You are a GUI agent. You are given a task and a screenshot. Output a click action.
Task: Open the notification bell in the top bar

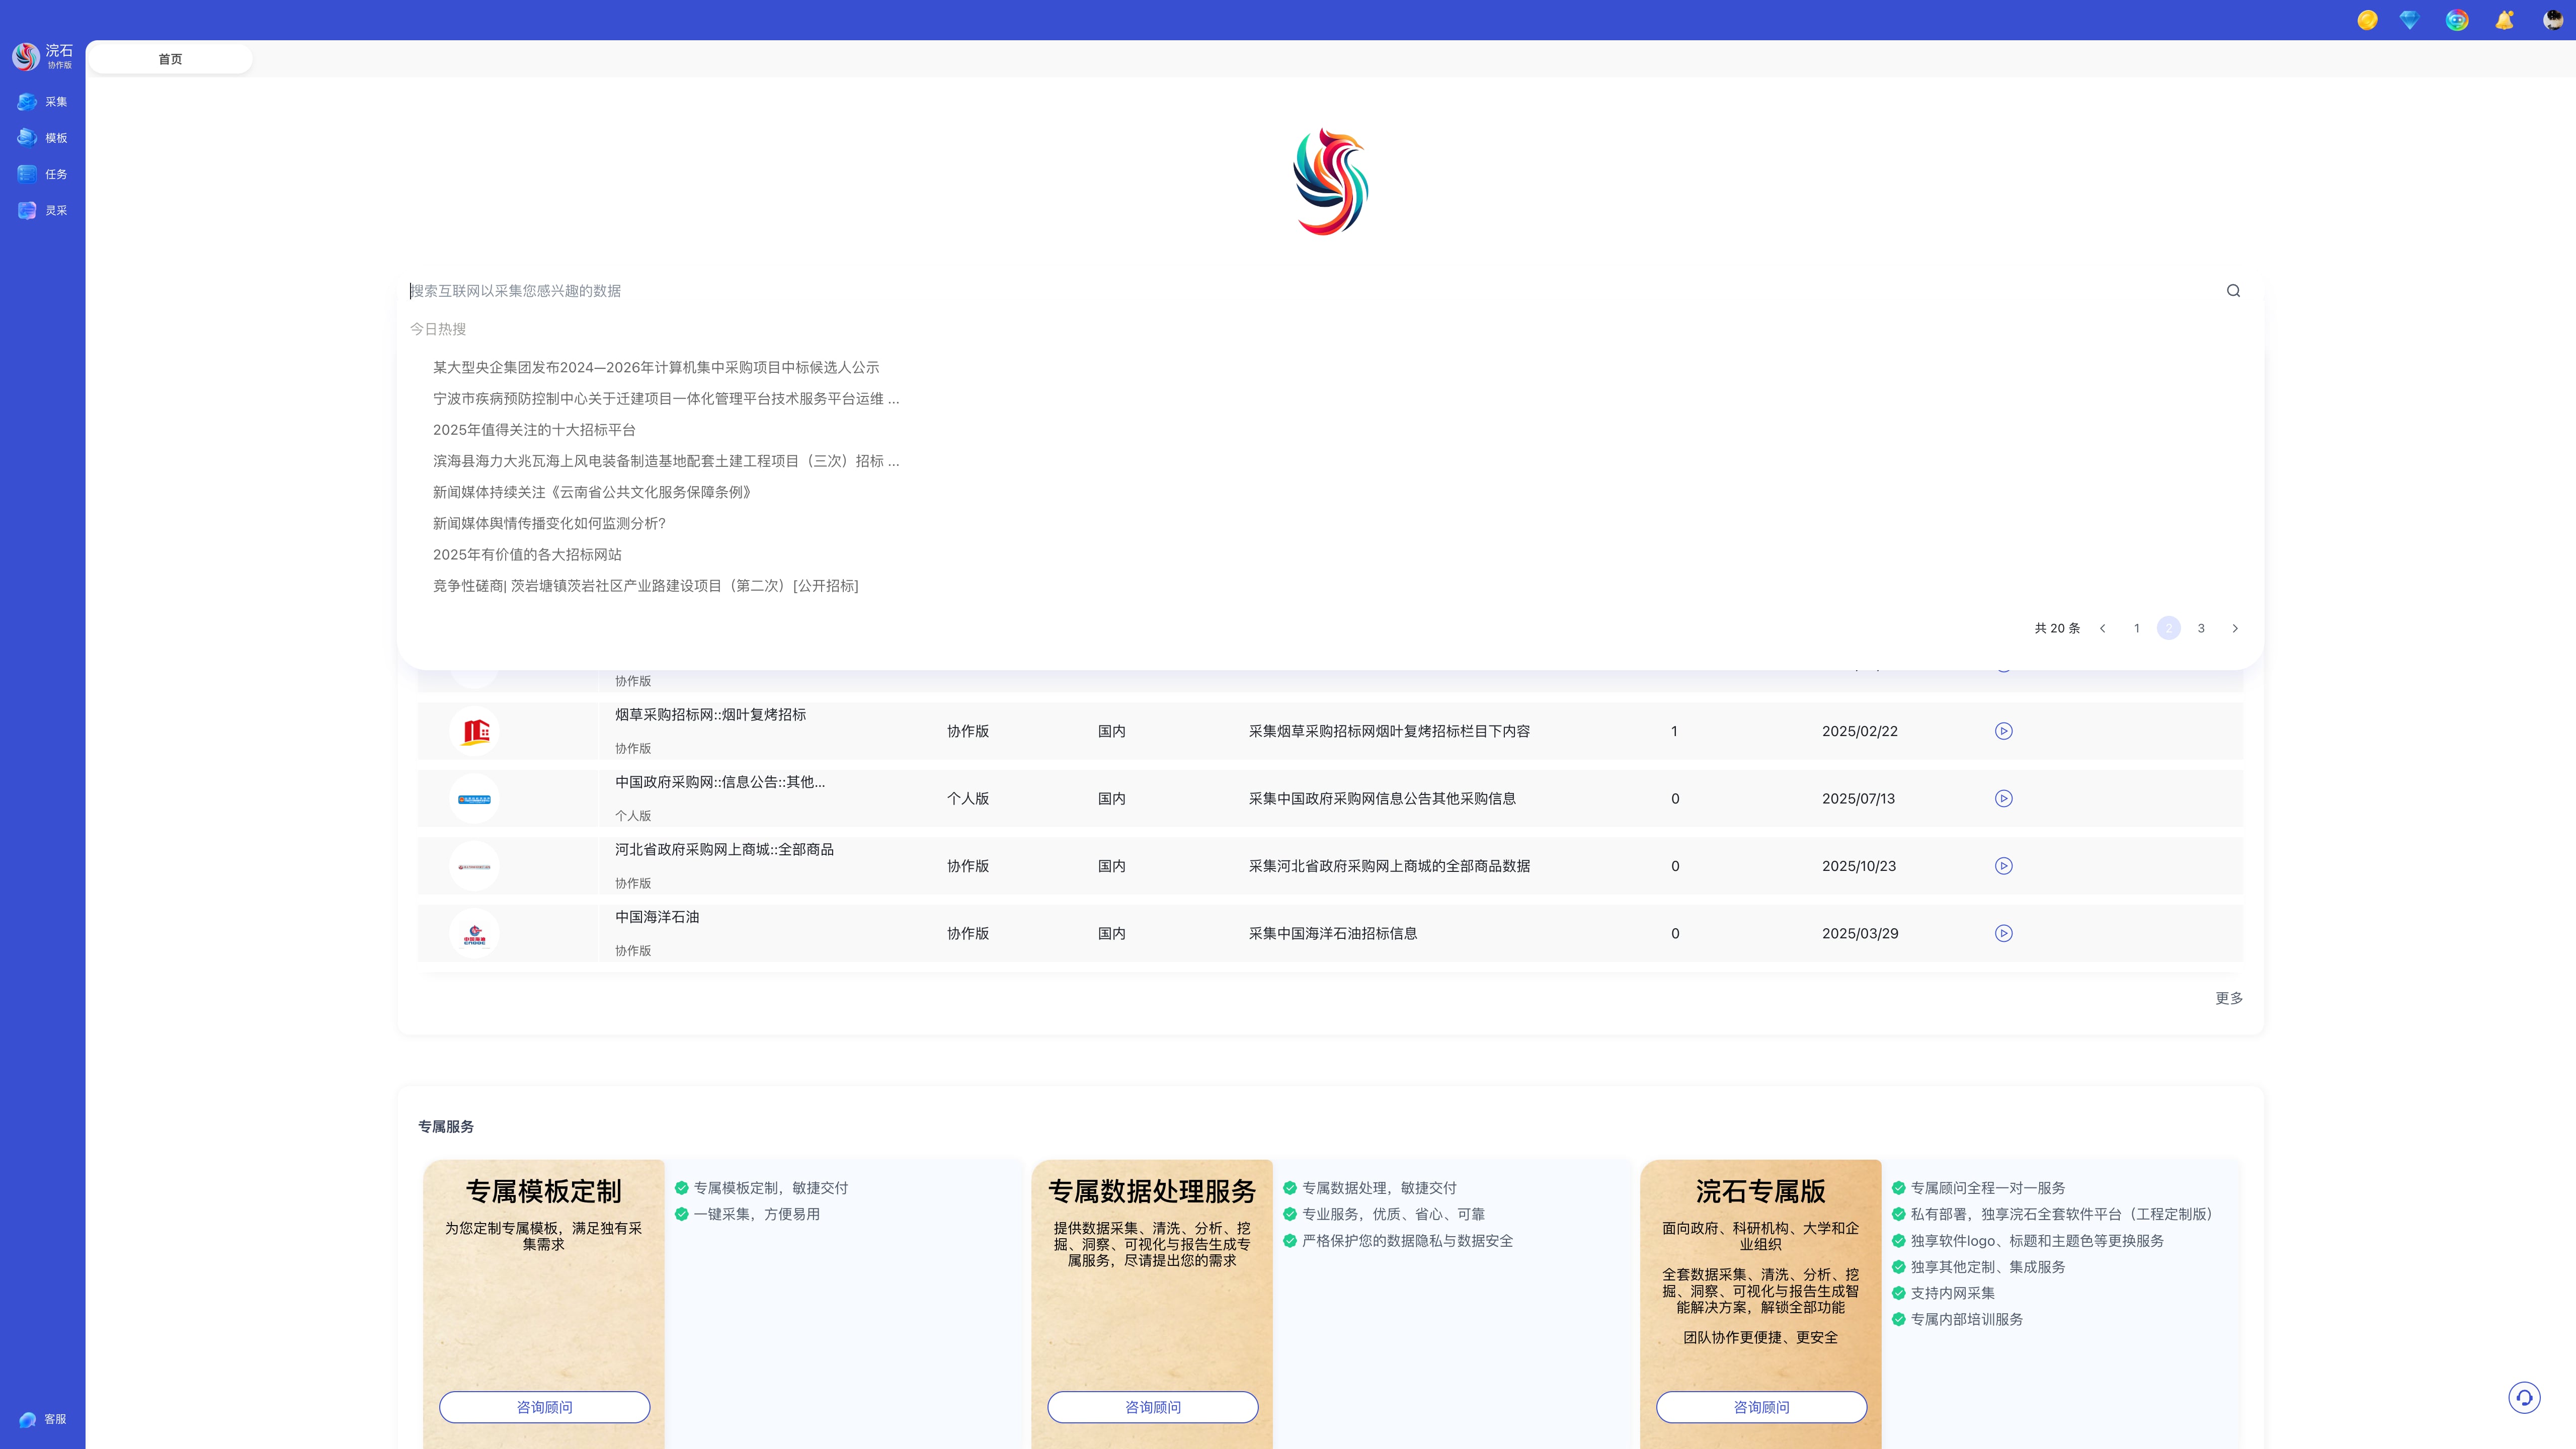(x=2504, y=20)
